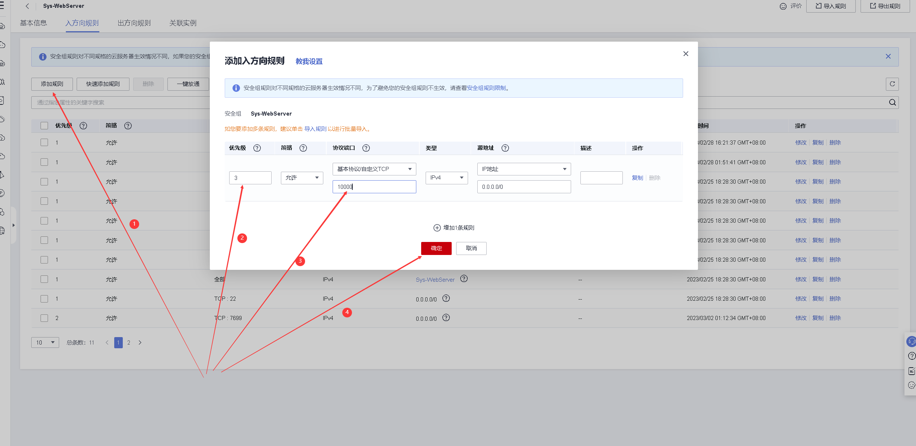The height and width of the screenshot is (446, 916).
Task: Click the plus icon to add one more rule
Action: [x=437, y=228]
